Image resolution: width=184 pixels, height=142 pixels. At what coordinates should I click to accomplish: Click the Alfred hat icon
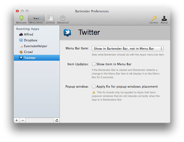(21, 34)
